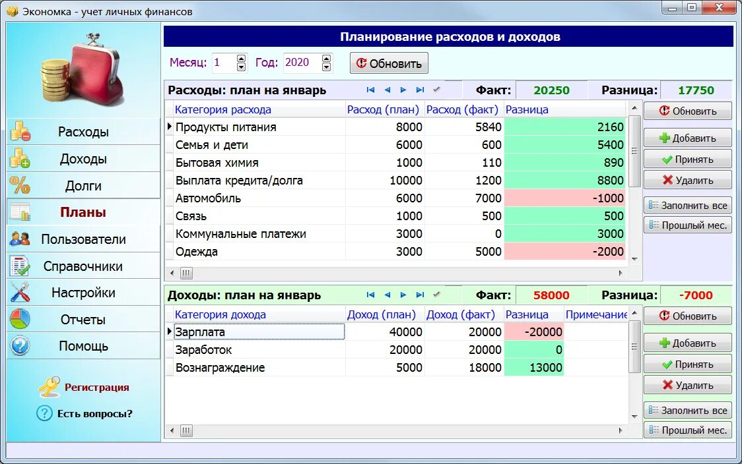Screen dimensions: 742x464
Task: Open the Отчеты pie chart icon
Action: coord(20,320)
